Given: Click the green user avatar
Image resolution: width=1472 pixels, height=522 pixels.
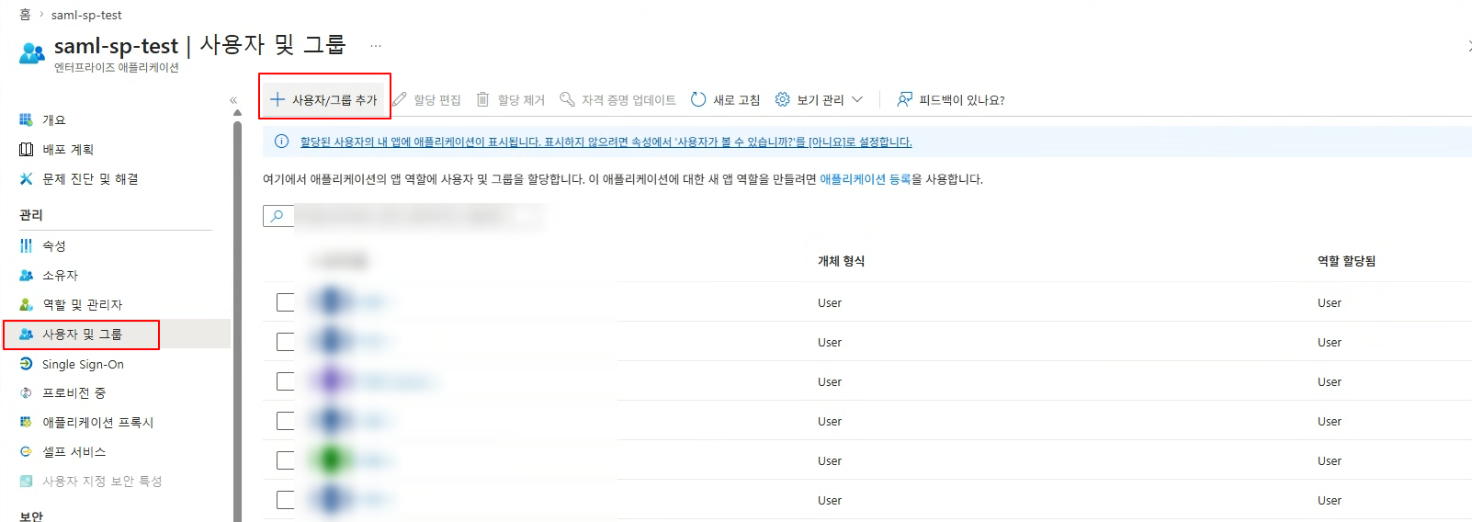Looking at the screenshot, I should tap(332, 460).
